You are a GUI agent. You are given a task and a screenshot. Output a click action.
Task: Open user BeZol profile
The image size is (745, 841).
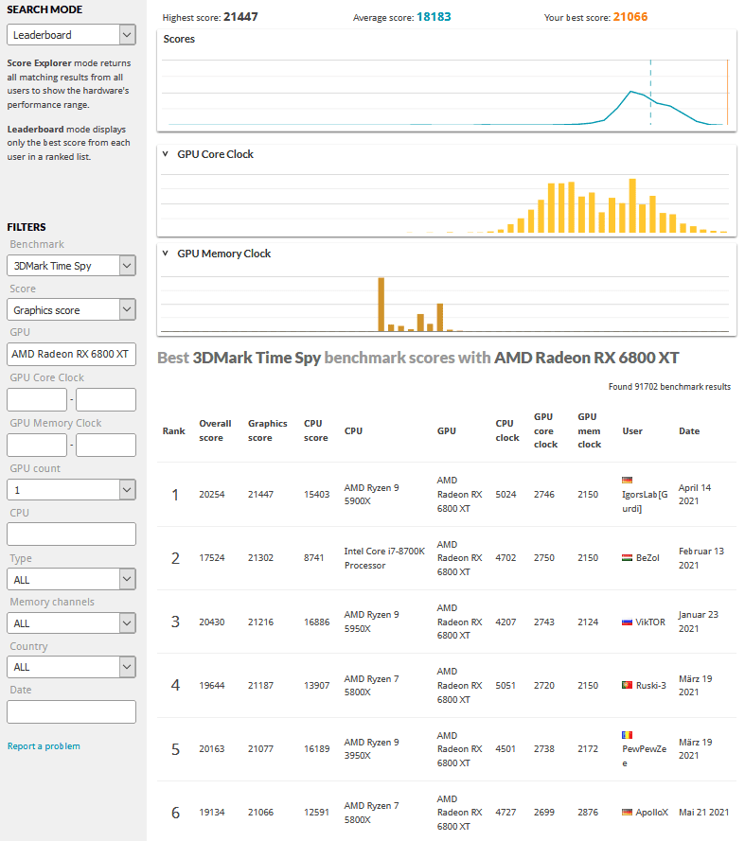click(647, 558)
